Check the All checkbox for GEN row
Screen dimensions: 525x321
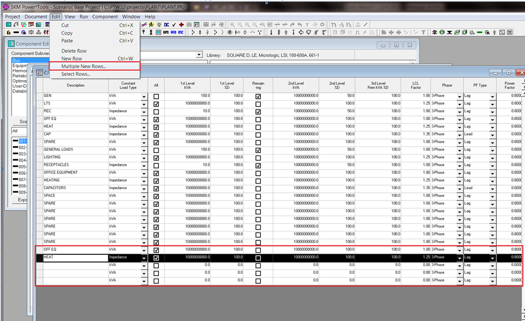pos(156,96)
